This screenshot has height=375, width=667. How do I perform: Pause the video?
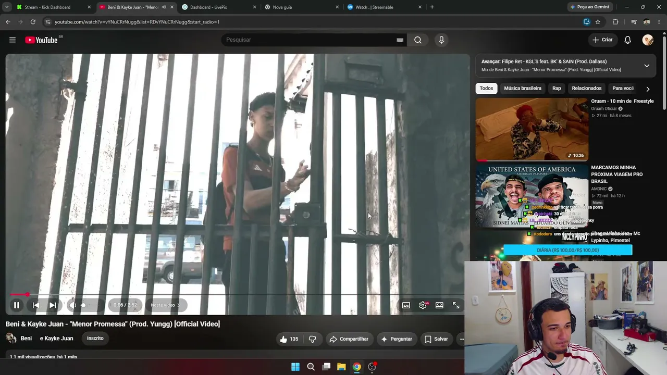click(17, 305)
